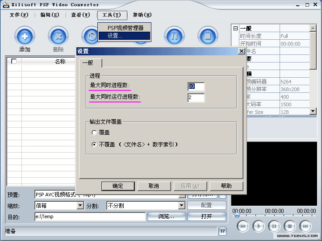Click the properties panel scroll down arrow
Screen dimensions: 322x241
pos(313,111)
